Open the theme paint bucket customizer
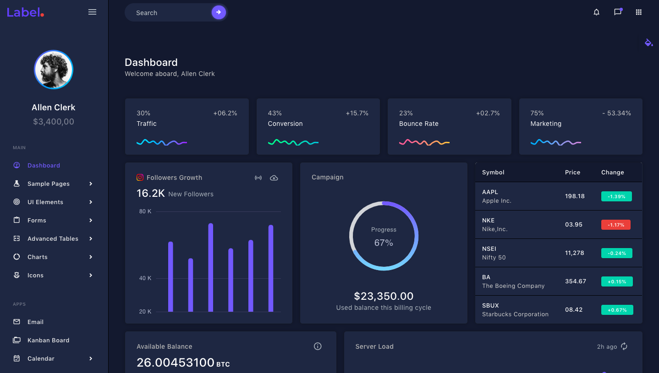 point(648,43)
